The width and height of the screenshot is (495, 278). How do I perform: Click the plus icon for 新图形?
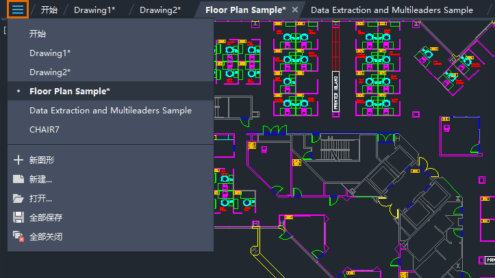tap(18, 161)
